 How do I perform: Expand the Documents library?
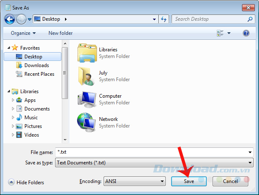tap(13, 109)
